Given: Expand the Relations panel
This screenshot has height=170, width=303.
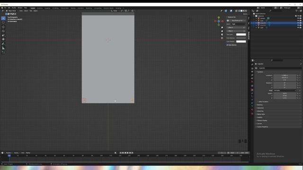Looking at the screenshot, I should (x=259, y=105).
